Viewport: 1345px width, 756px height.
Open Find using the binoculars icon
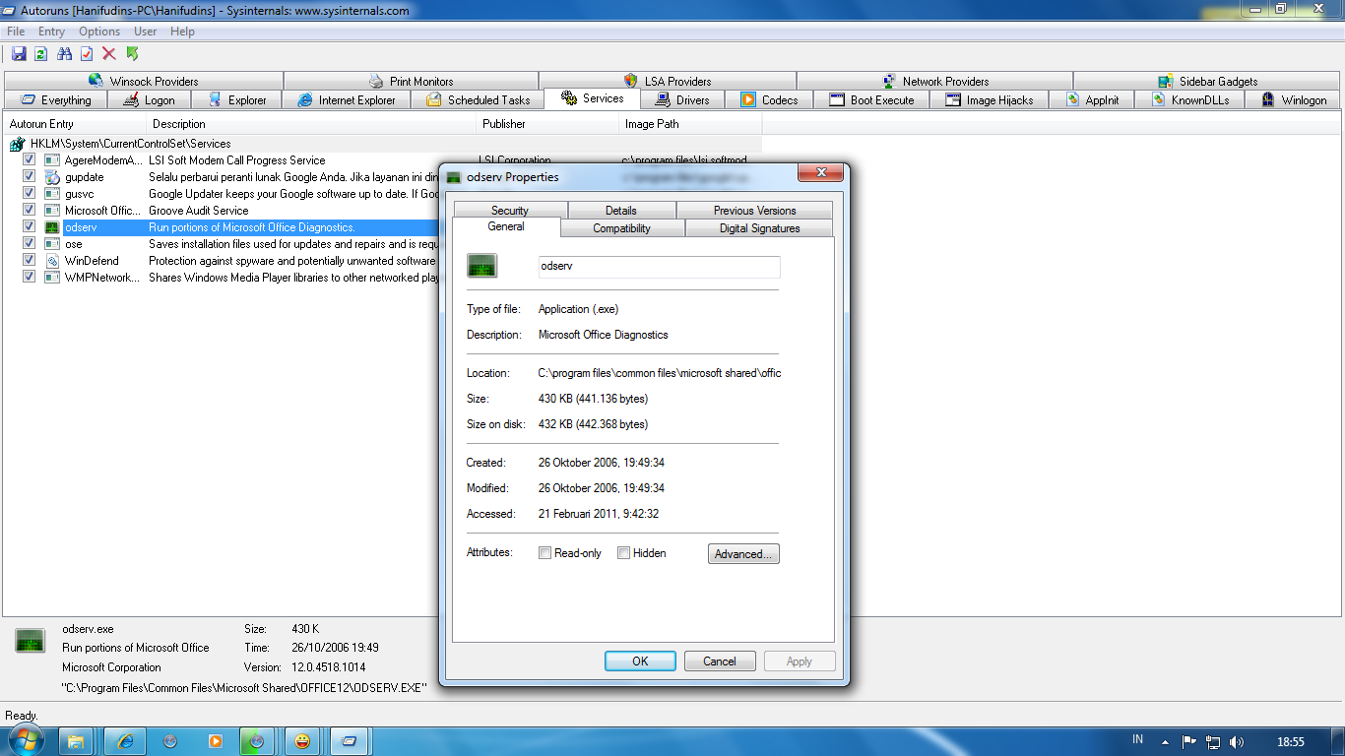[64, 53]
